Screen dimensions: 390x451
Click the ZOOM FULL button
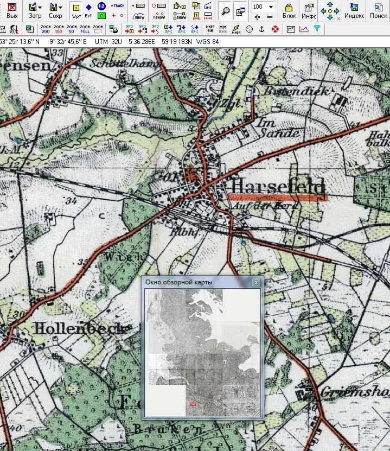85,29
